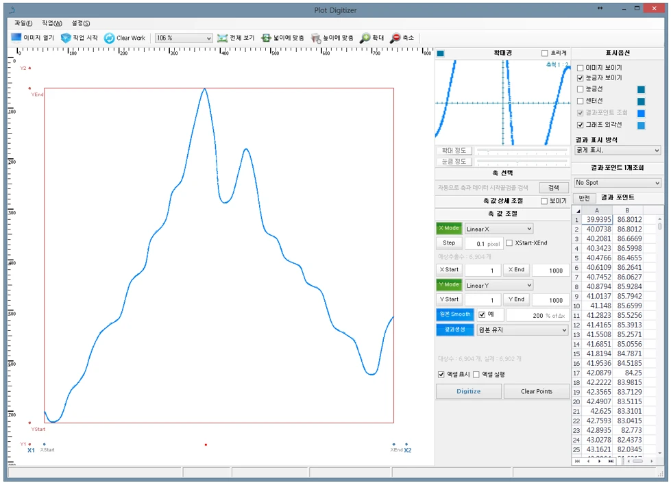This screenshot has height=485, width=671.
Task: Click the 검색 search button
Action: (553, 187)
